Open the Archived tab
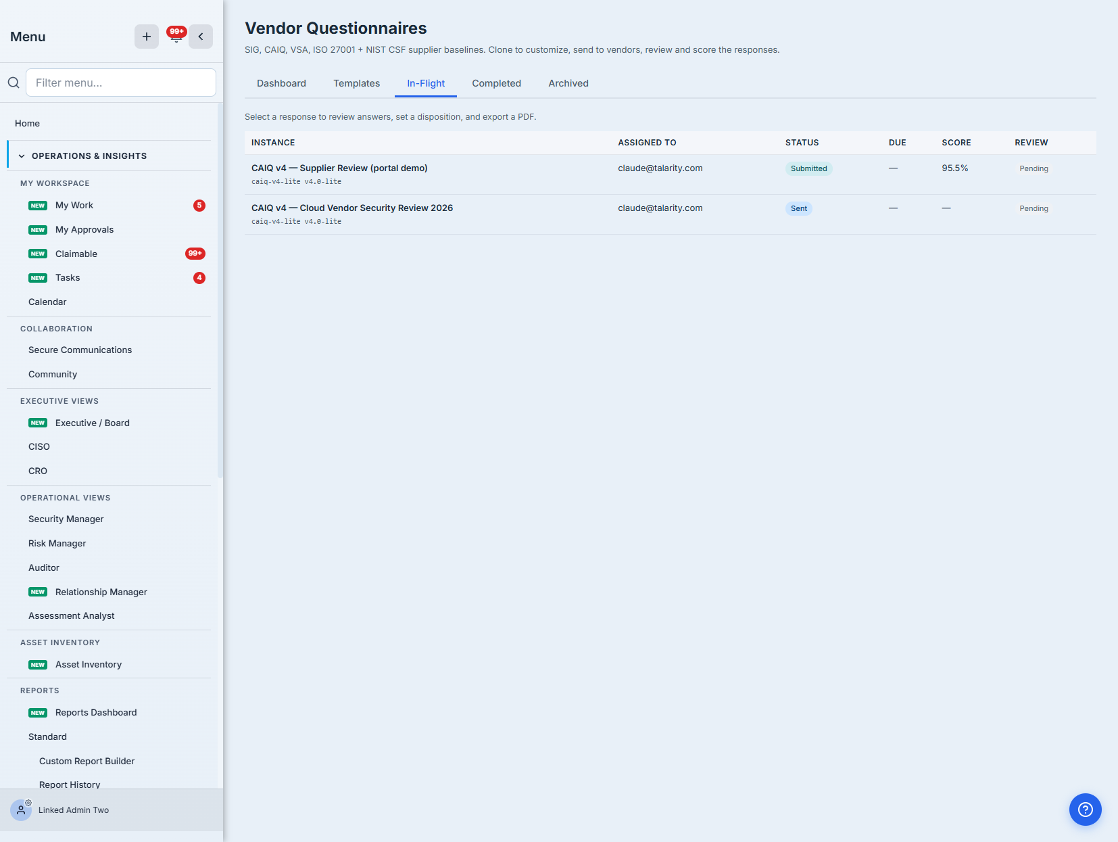Image resolution: width=1118 pixels, height=842 pixels. pos(568,83)
